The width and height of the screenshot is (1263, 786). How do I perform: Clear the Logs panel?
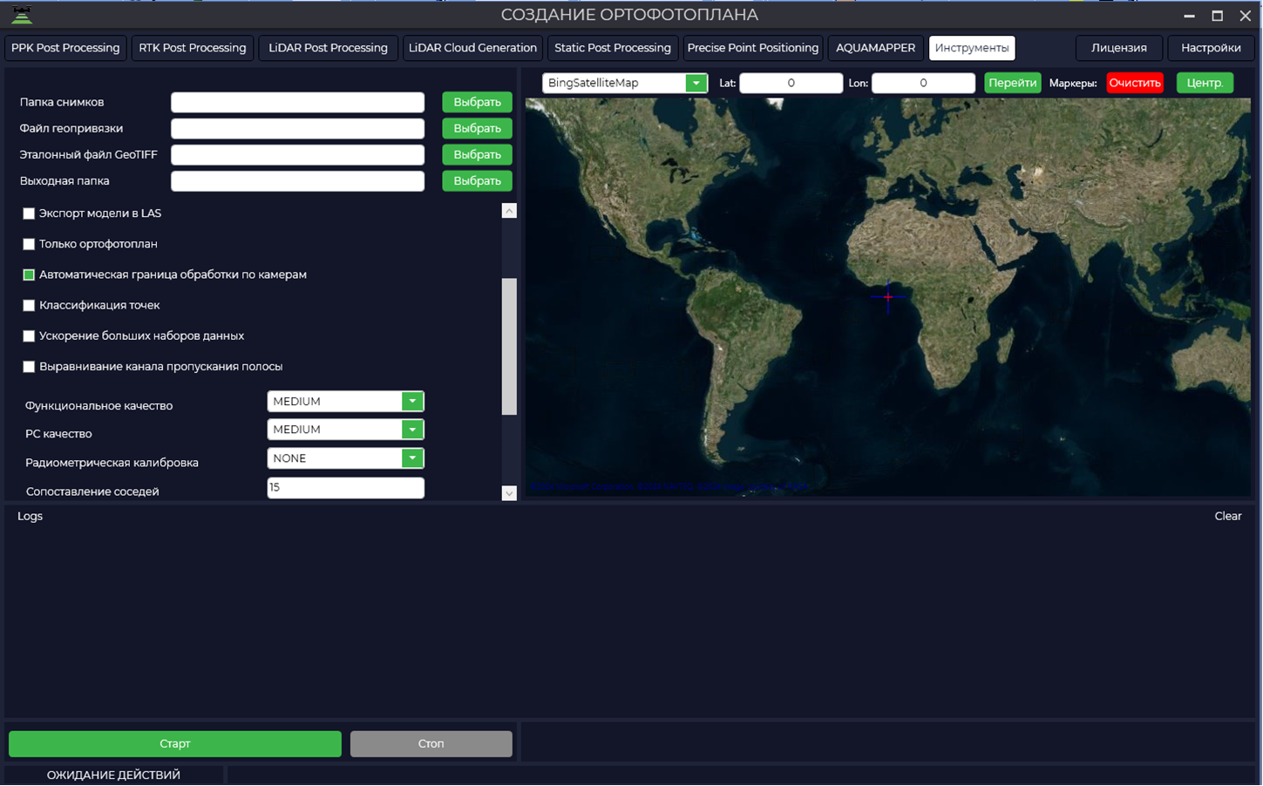click(1228, 517)
